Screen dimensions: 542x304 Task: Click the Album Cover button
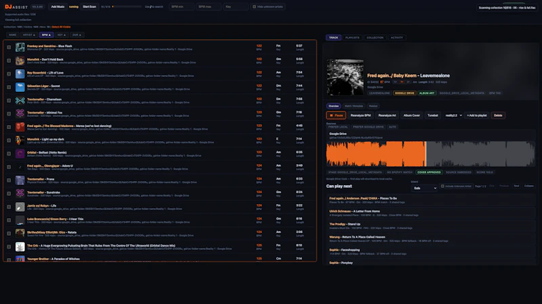(x=412, y=116)
